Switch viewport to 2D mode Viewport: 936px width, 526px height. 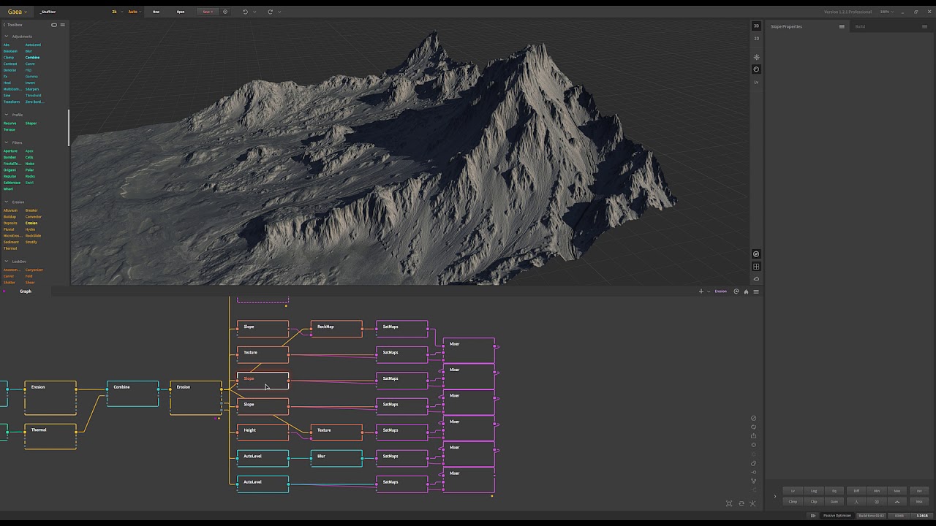[756, 38]
